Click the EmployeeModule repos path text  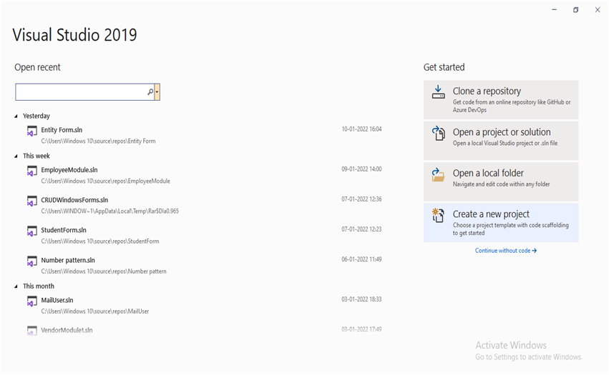[106, 181]
